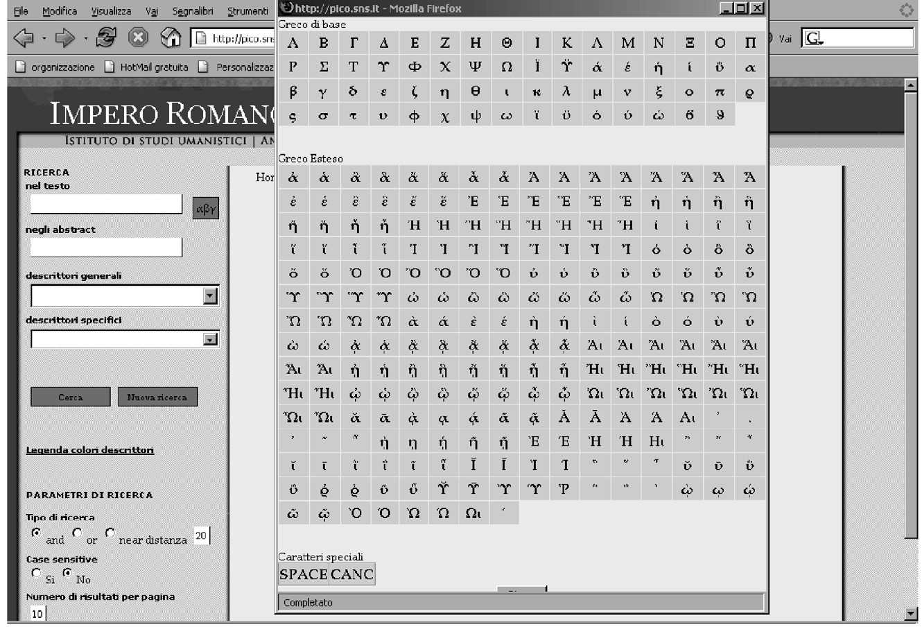Image resolution: width=922 pixels, height=627 pixels.
Task: Insert theta symbol ϑ from Greco di base
Action: (720, 116)
